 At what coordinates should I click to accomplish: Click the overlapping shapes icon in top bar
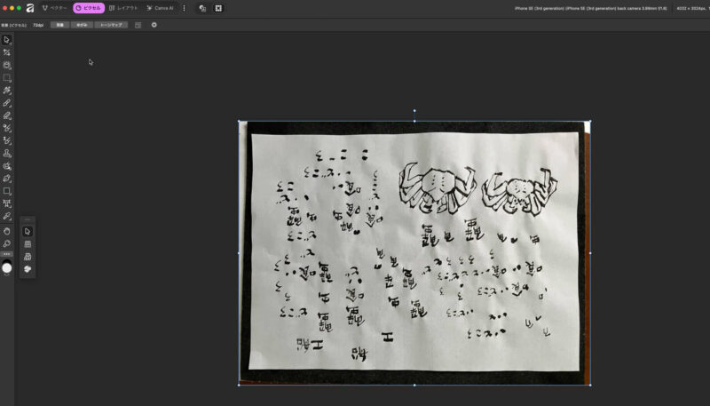[202, 8]
